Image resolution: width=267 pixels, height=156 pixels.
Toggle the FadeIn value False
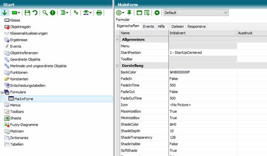click(x=203, y=79)
